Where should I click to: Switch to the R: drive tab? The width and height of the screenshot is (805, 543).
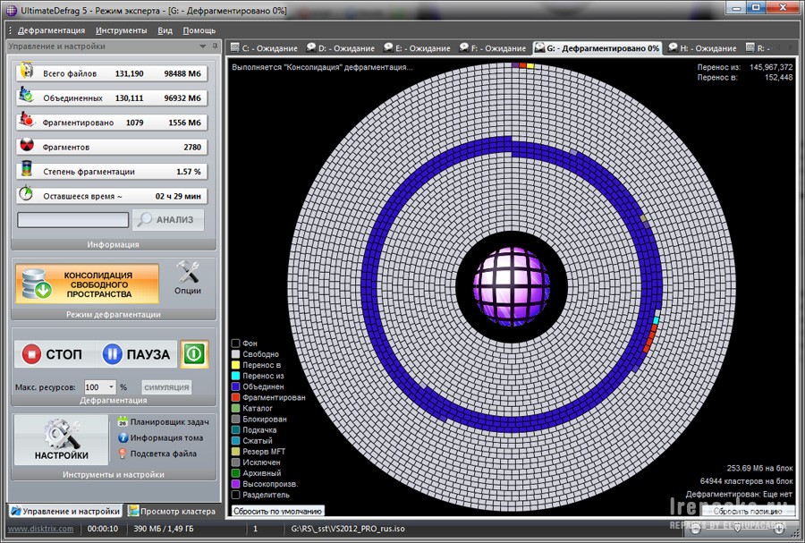[x=758, y=48]
